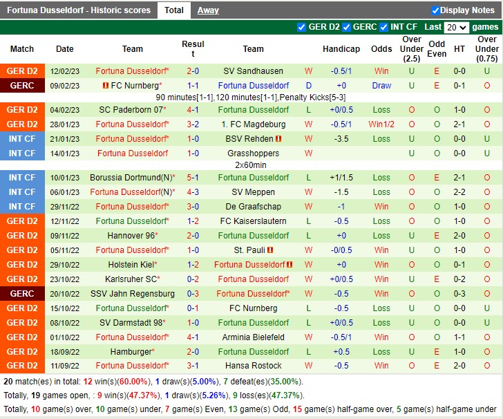Click the Over Under (2.5) column header
Screen dimensions: 503x419
(412, 49)
